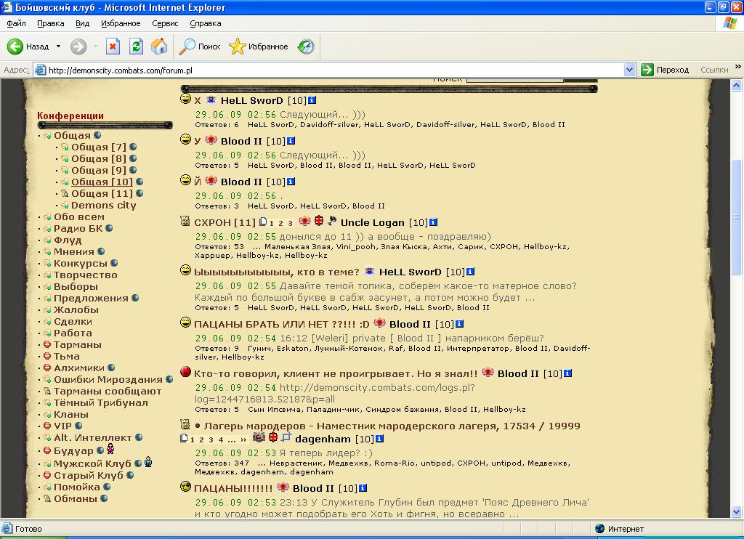Open the Помойка conference
Screen dimensions: 744x539
click(77, 487)
